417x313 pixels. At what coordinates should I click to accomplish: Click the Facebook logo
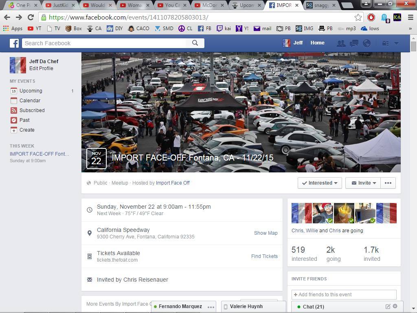click(x=14, y=43)
